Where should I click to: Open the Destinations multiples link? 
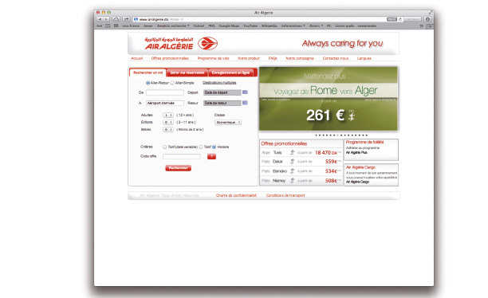tap(219, 83)
